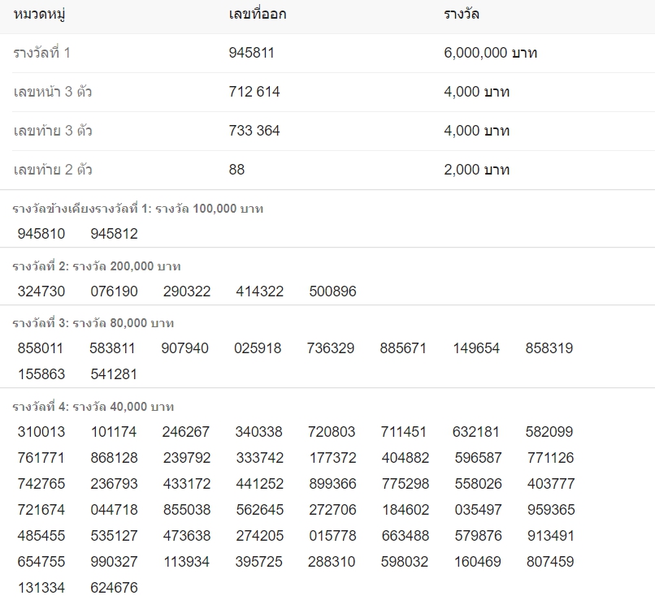Select the last three digits 733 364
Screen dimensions: 655x600
[x=254, y=131]
